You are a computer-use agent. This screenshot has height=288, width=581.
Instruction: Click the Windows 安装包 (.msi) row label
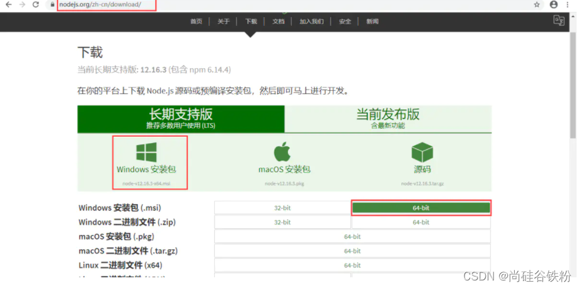(x=120, y=208)
